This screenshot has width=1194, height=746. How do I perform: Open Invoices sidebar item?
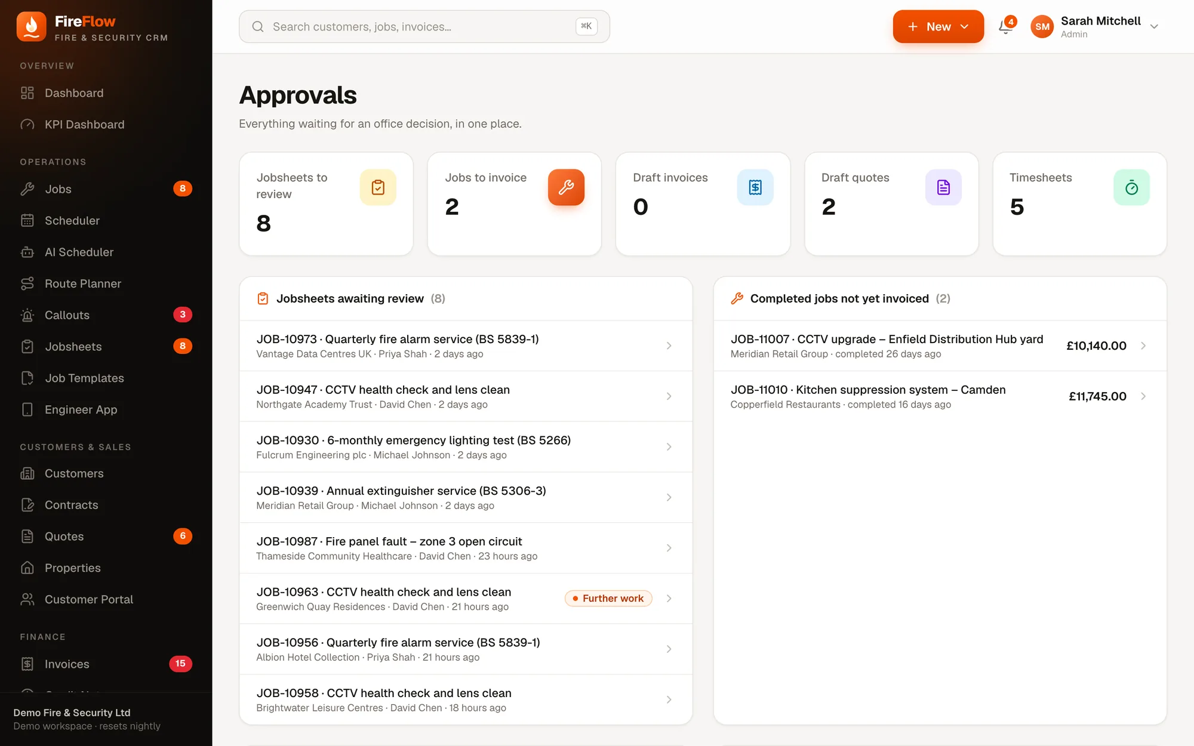tap(106, 664)
